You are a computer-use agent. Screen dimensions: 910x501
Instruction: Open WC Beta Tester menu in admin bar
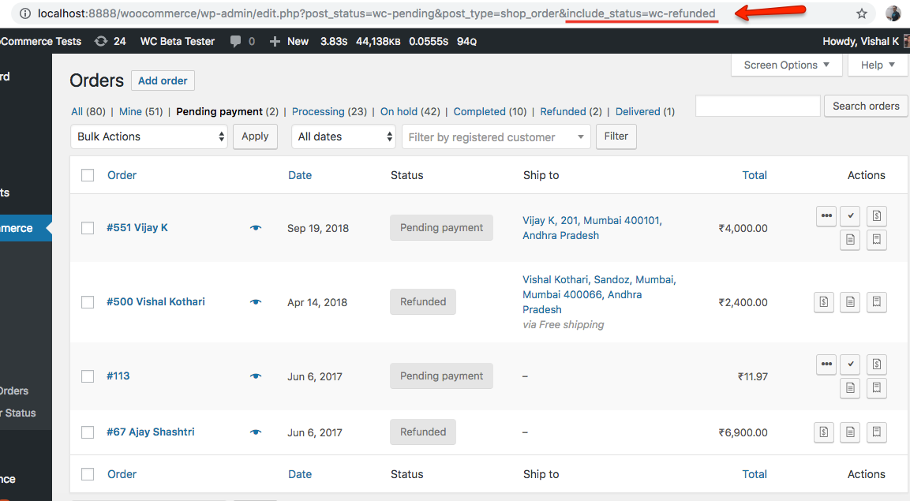click(177, 41)
